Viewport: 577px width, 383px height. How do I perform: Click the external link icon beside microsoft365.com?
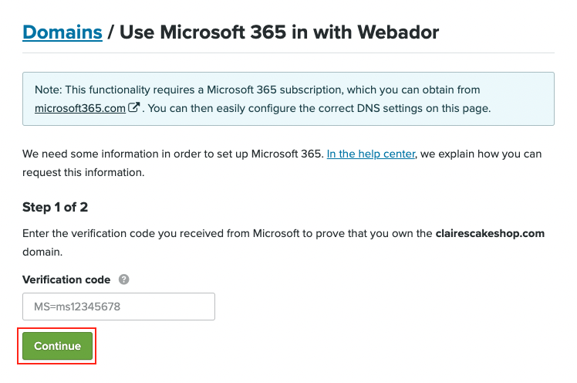point(134,108)
